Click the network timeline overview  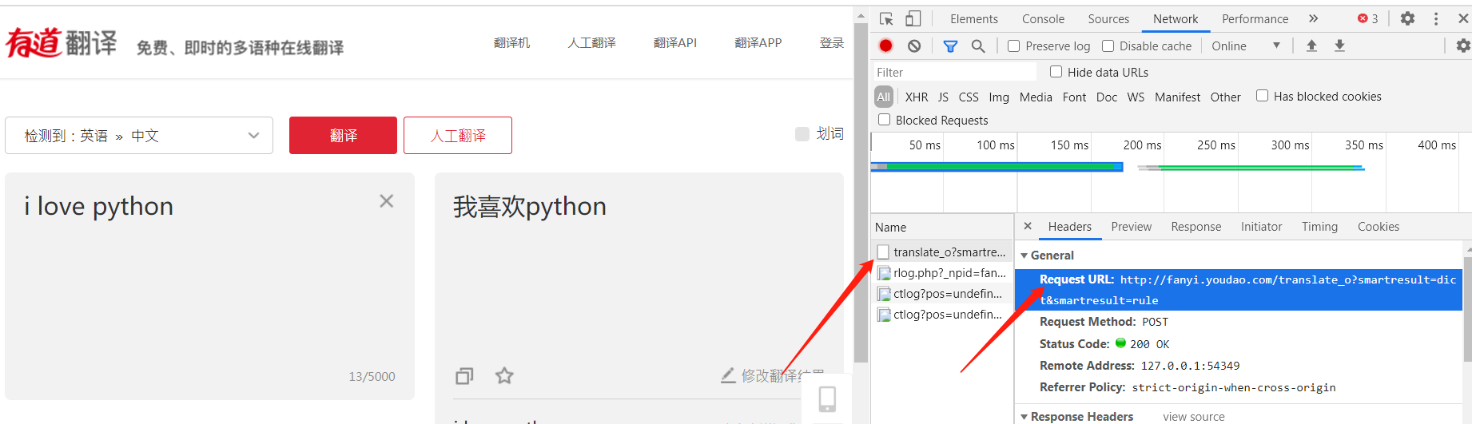coord(1171,172)
